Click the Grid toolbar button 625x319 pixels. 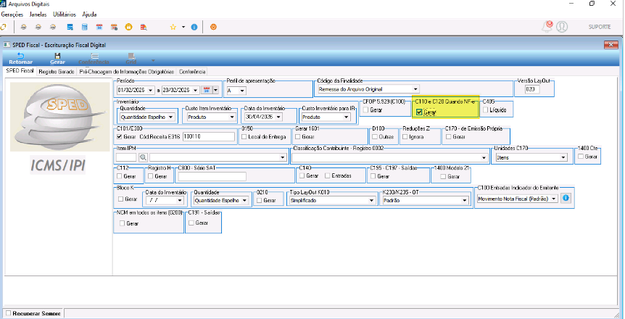coord(131,59)
